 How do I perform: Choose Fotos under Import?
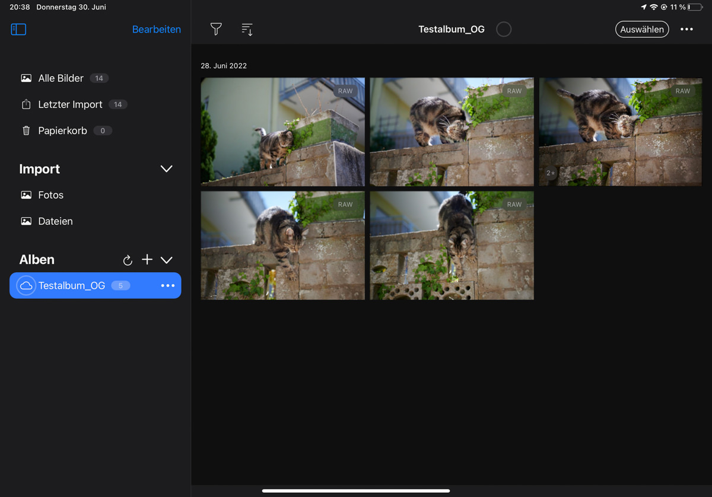[50, 195]
